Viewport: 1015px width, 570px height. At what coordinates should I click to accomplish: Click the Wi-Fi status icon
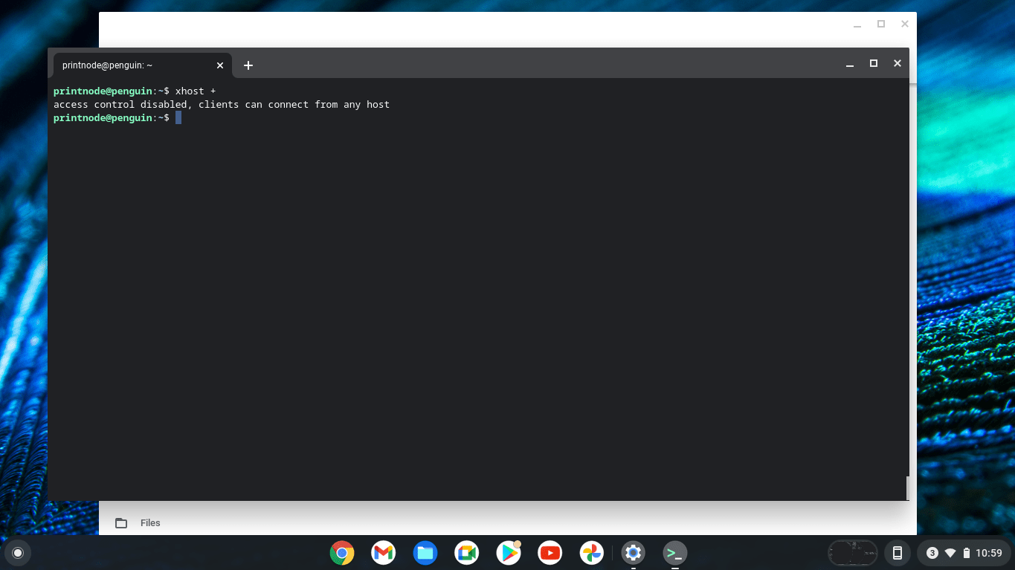[950, 553]
